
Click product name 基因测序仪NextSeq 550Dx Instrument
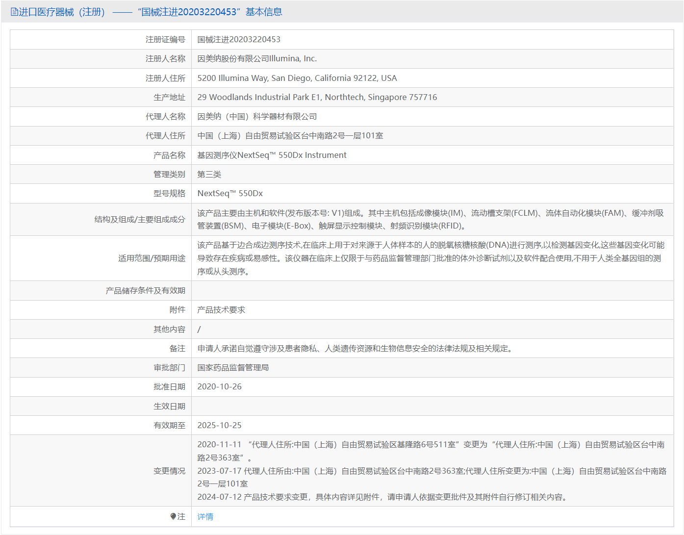tap(272, 155)
